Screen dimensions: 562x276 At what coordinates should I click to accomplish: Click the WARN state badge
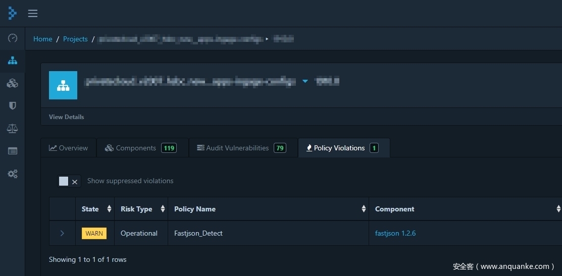pyautogui.click(x=94, y=234)
